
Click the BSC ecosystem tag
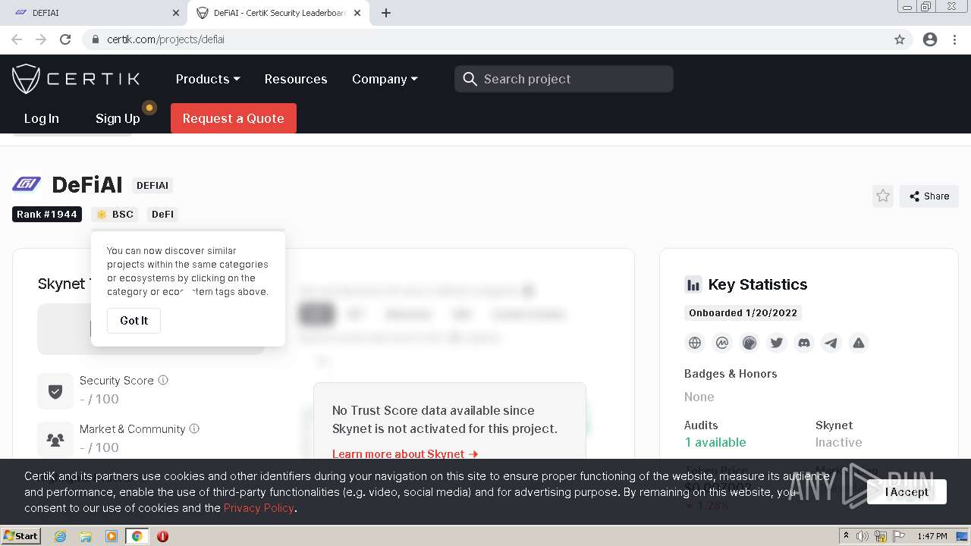pos(115,215)
